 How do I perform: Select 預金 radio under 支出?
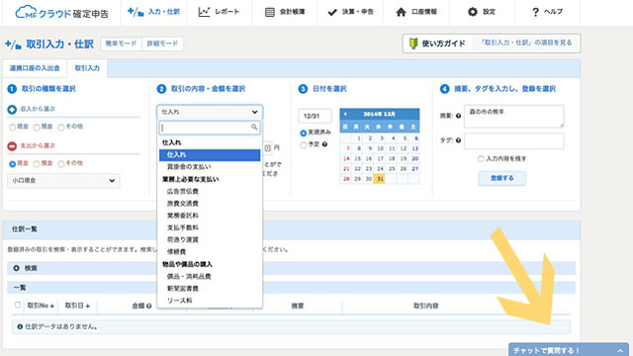(37, 164)
